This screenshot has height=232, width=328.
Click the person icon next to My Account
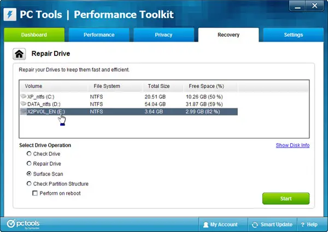pyautogui.click(x=206, y=225)
